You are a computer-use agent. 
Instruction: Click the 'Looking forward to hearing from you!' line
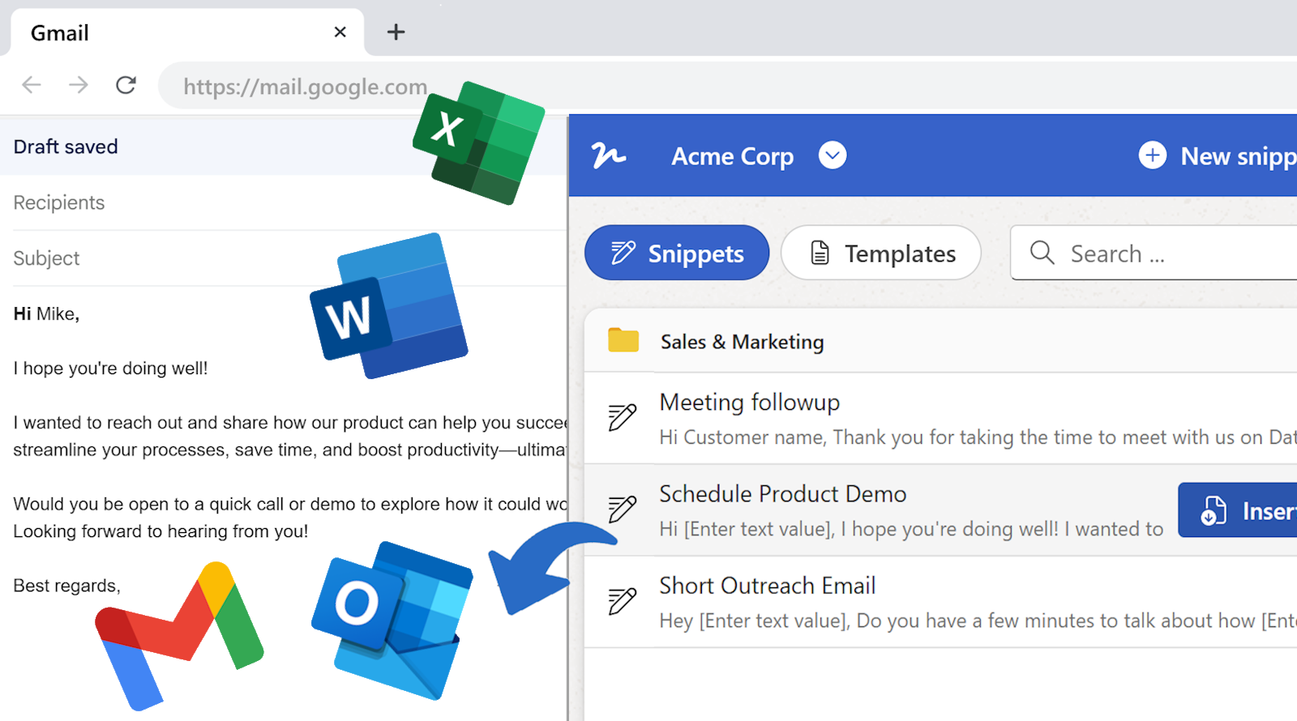(x=161, y=531)
